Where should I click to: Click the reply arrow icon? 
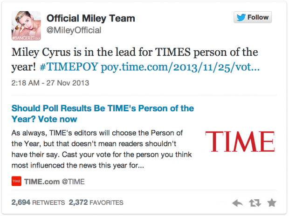[x=237, y=203]
